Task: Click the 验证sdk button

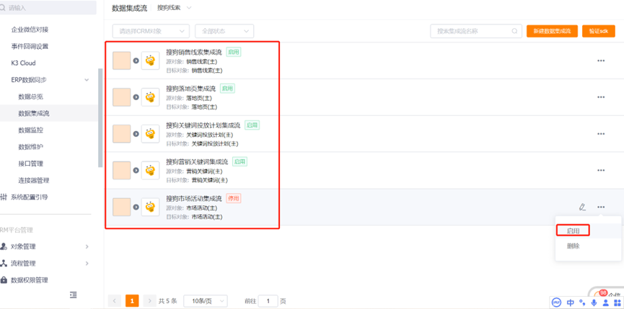Action: coord(599,31)
